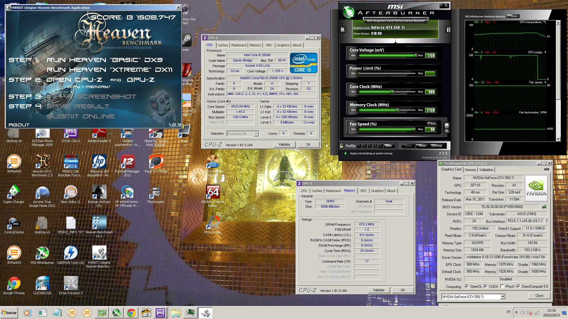Open 3DMark05 desktop shortcut
Screen dimensions: 568x319
(14, 163)
